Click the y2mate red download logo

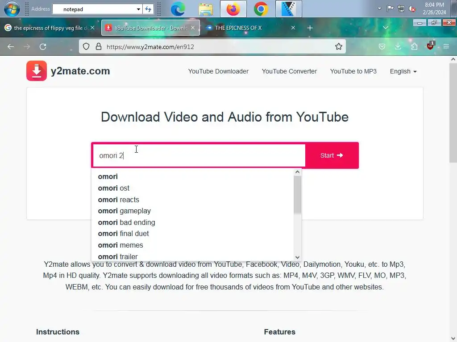tap(37, 71)
